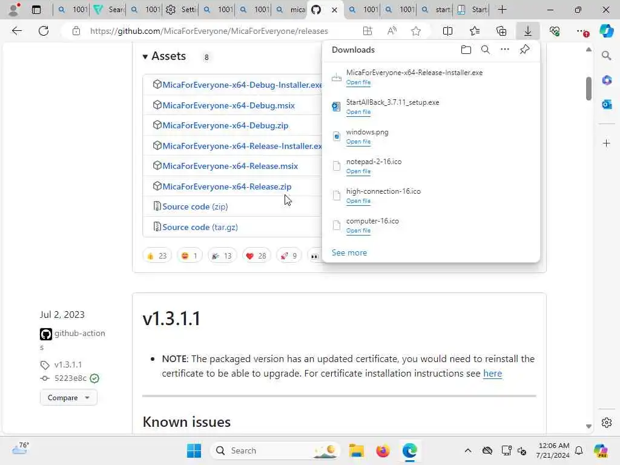620x465 pixels.
Task: Open the v1.3.1.1 tag link
Action: click(x=68, y=364)
